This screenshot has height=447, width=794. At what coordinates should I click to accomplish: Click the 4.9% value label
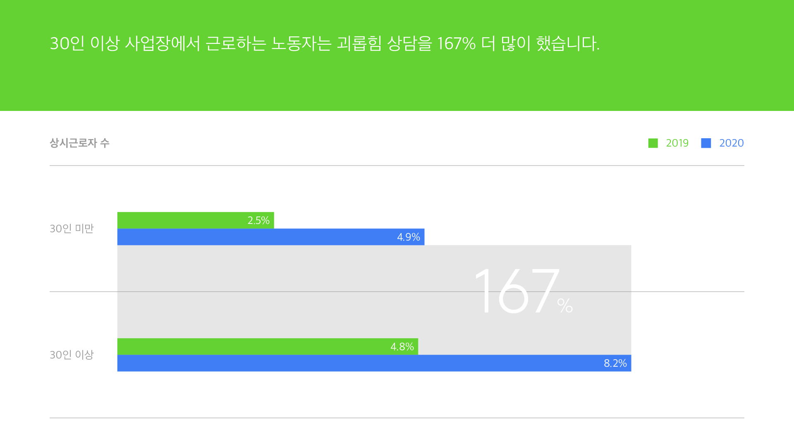pos(409,237)
